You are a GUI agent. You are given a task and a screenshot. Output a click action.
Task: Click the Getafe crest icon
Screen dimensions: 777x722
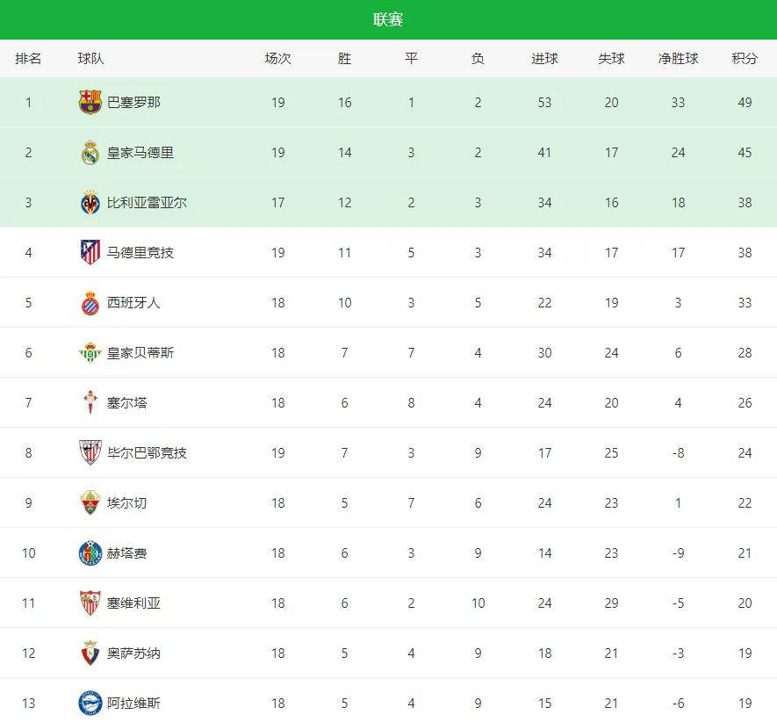pyautogui.click(x=90, y=553)
